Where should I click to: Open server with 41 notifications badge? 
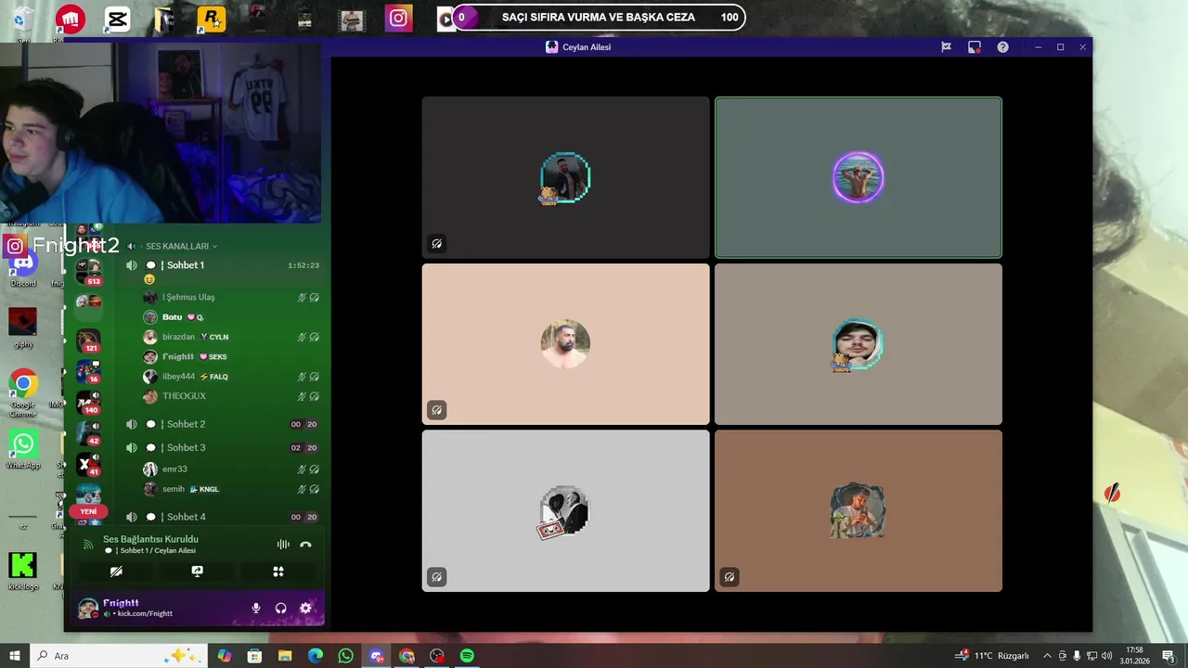[x=89, y=464]
